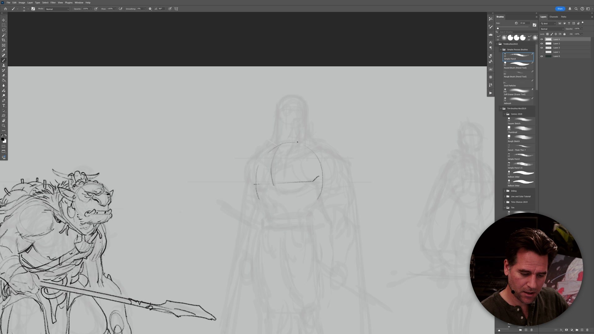Click the blue Share button

(560, 9)
